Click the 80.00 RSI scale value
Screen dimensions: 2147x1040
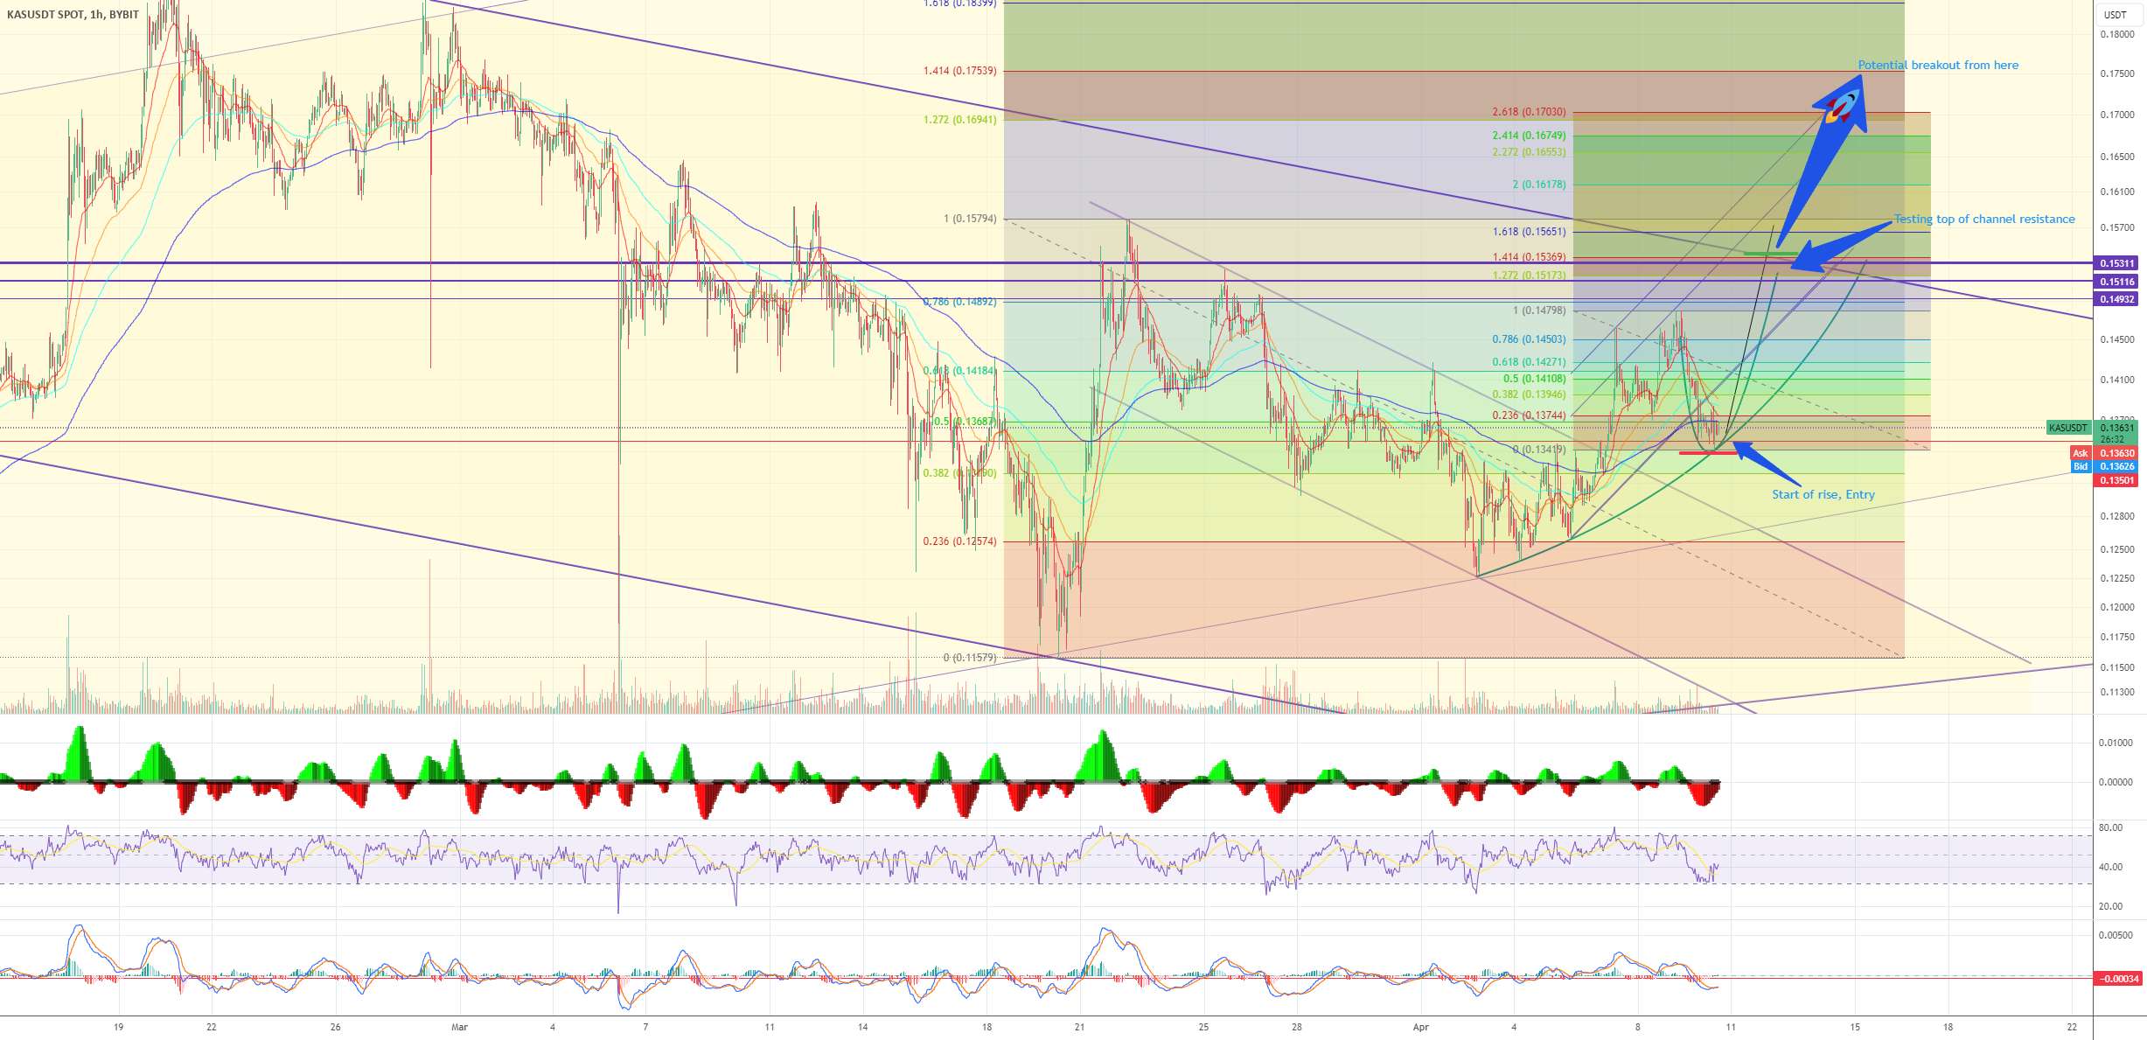pos(2111,827)
